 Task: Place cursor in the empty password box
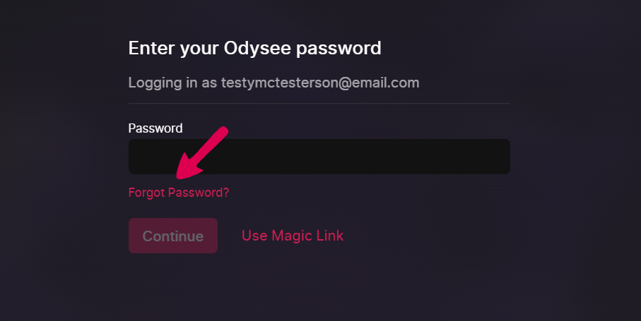[319, 157]
